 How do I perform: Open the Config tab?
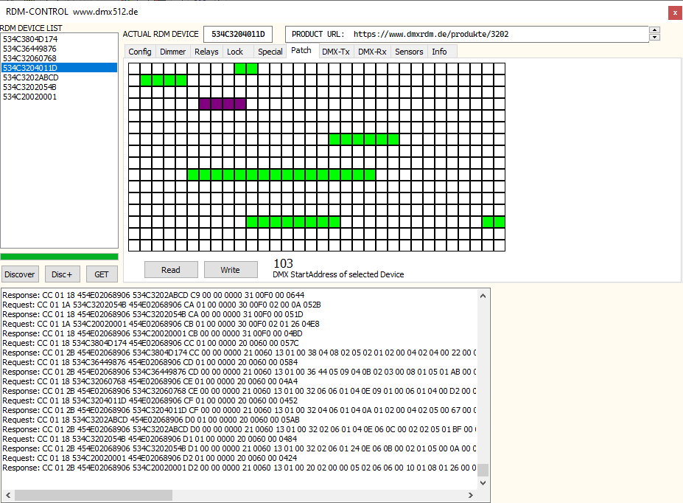[140, 52]
